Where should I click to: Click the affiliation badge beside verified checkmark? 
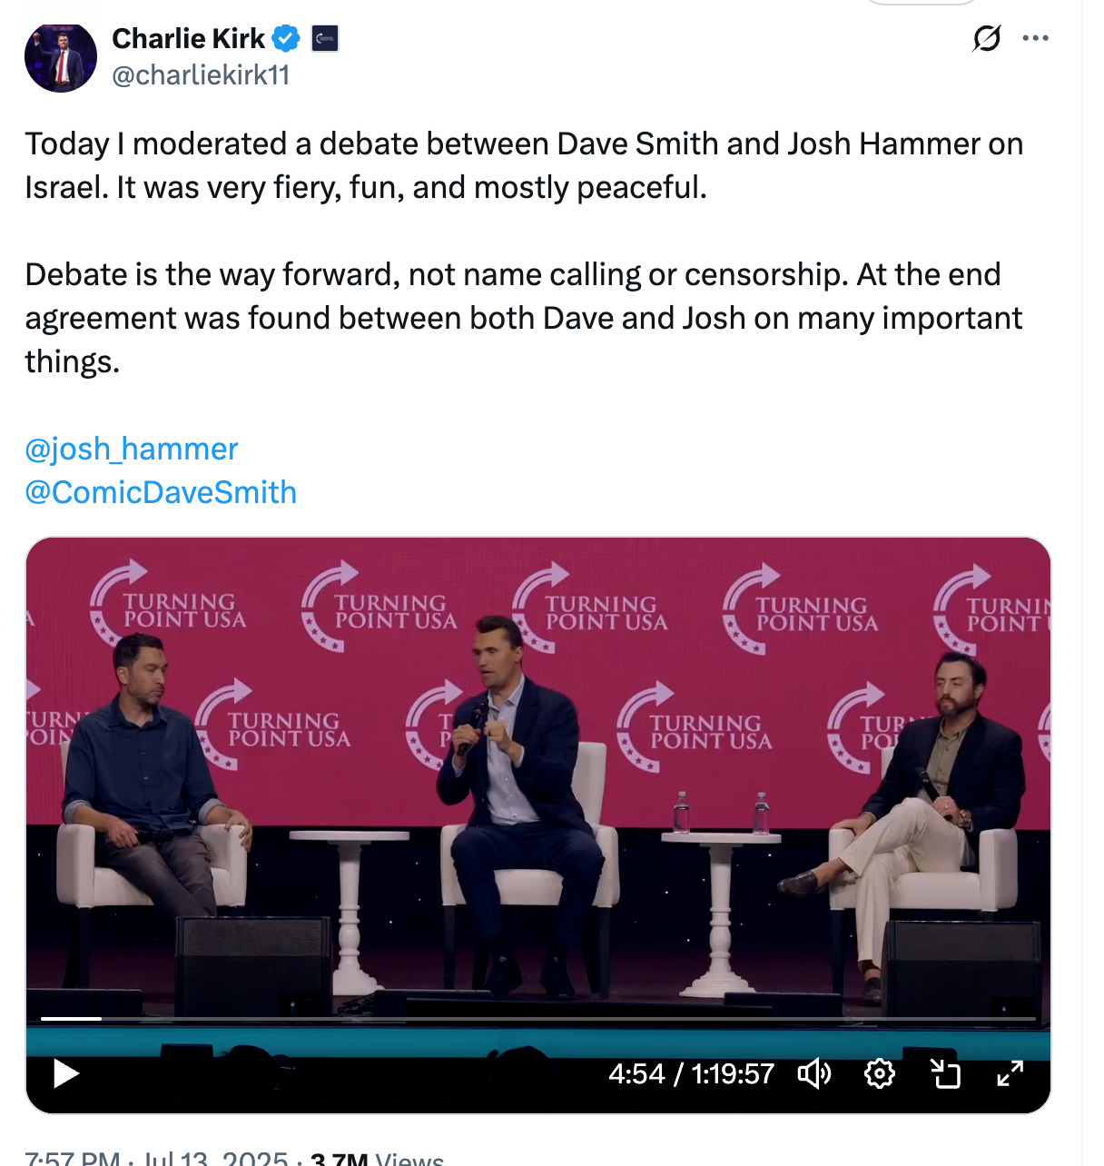(325, 39)
